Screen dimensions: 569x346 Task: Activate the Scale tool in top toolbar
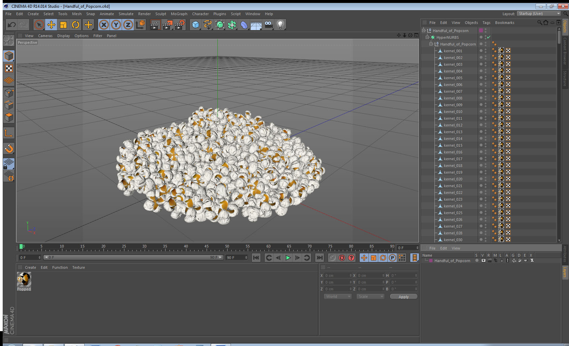(x=63, y=25)
